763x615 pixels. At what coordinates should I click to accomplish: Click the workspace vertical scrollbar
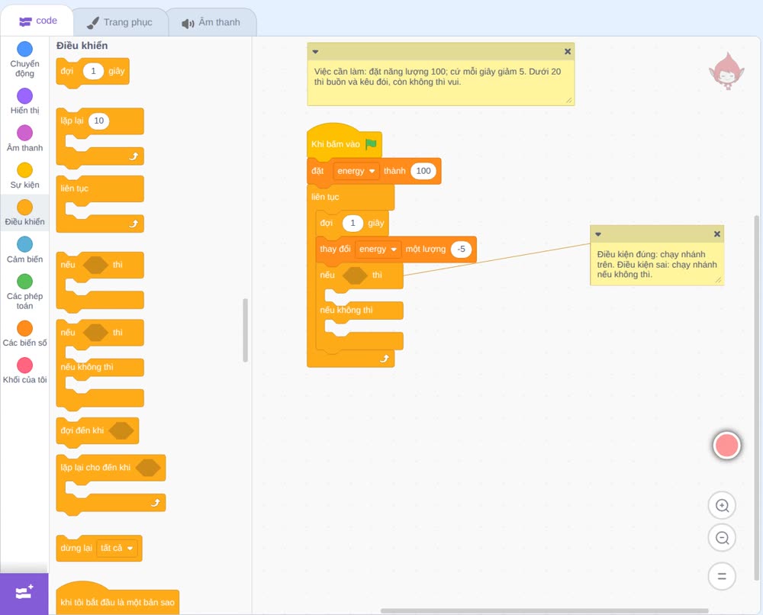(x=756, y=398)
